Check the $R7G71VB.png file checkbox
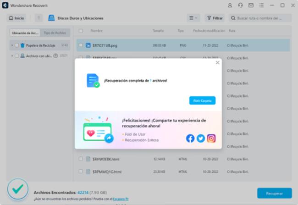Screen dimensions: 298x205 coord(81,45)
